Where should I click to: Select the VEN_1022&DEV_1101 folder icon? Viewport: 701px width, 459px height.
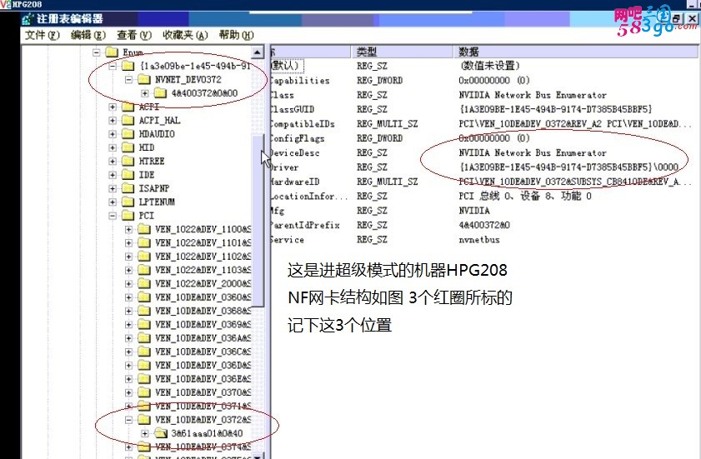[144, 242]
